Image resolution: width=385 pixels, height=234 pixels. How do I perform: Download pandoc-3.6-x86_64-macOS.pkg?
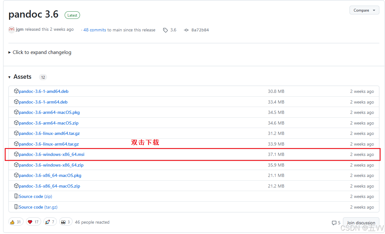50,175
